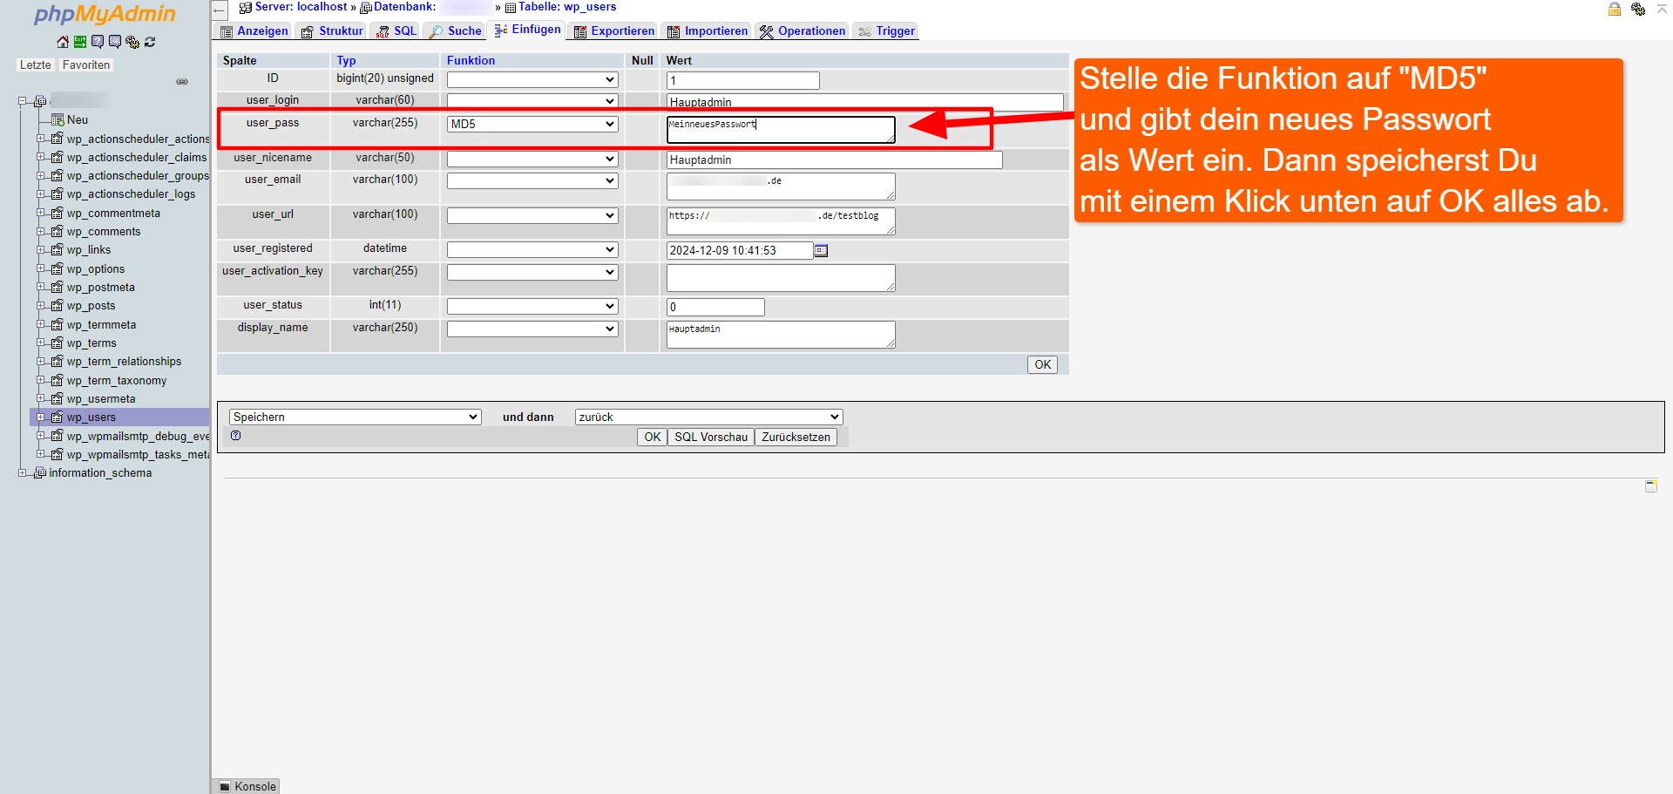Open the Trigger tab
The height and width of the screenshot is (794, 1673).
coord(886,31)
